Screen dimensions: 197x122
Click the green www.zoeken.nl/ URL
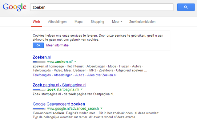pos(60,62)
